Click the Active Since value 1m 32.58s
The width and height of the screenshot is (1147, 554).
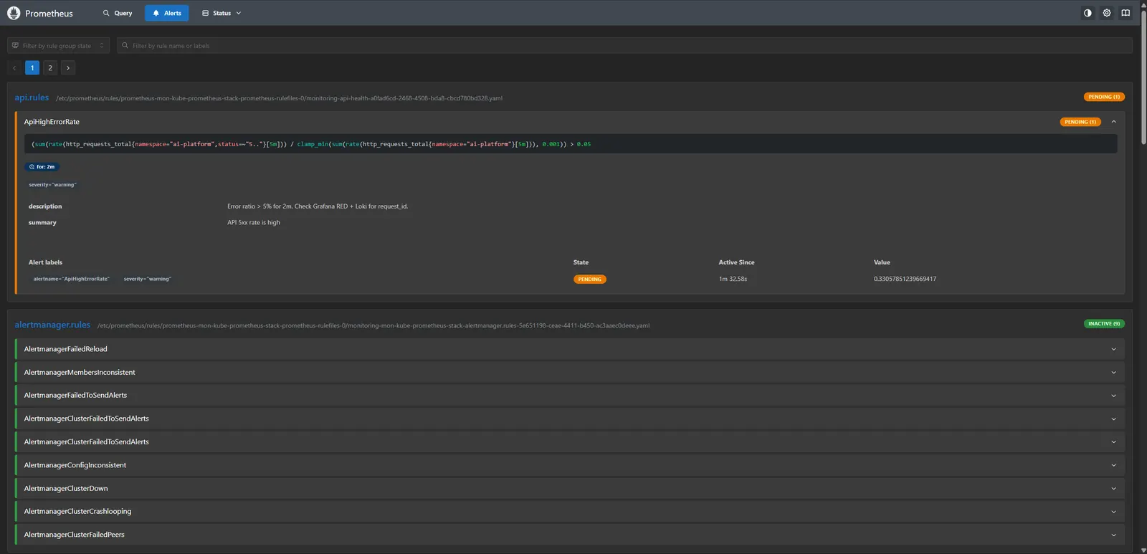click(733, 279)
